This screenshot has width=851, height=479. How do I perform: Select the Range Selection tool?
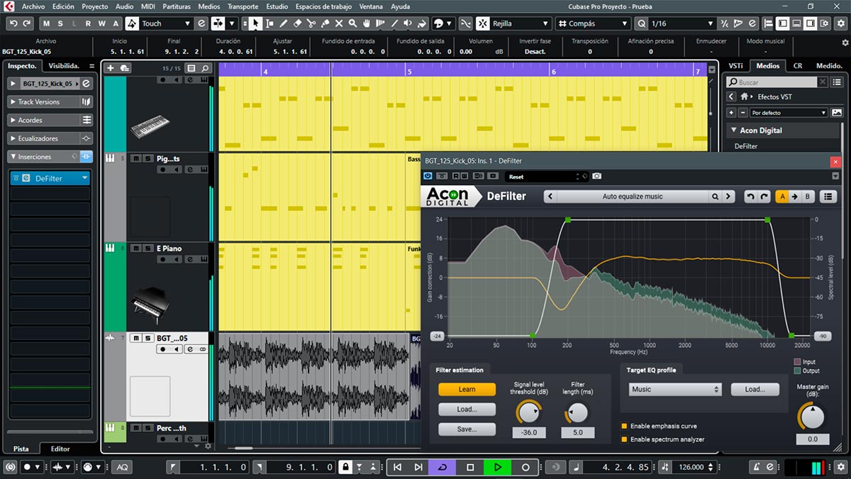269,23
